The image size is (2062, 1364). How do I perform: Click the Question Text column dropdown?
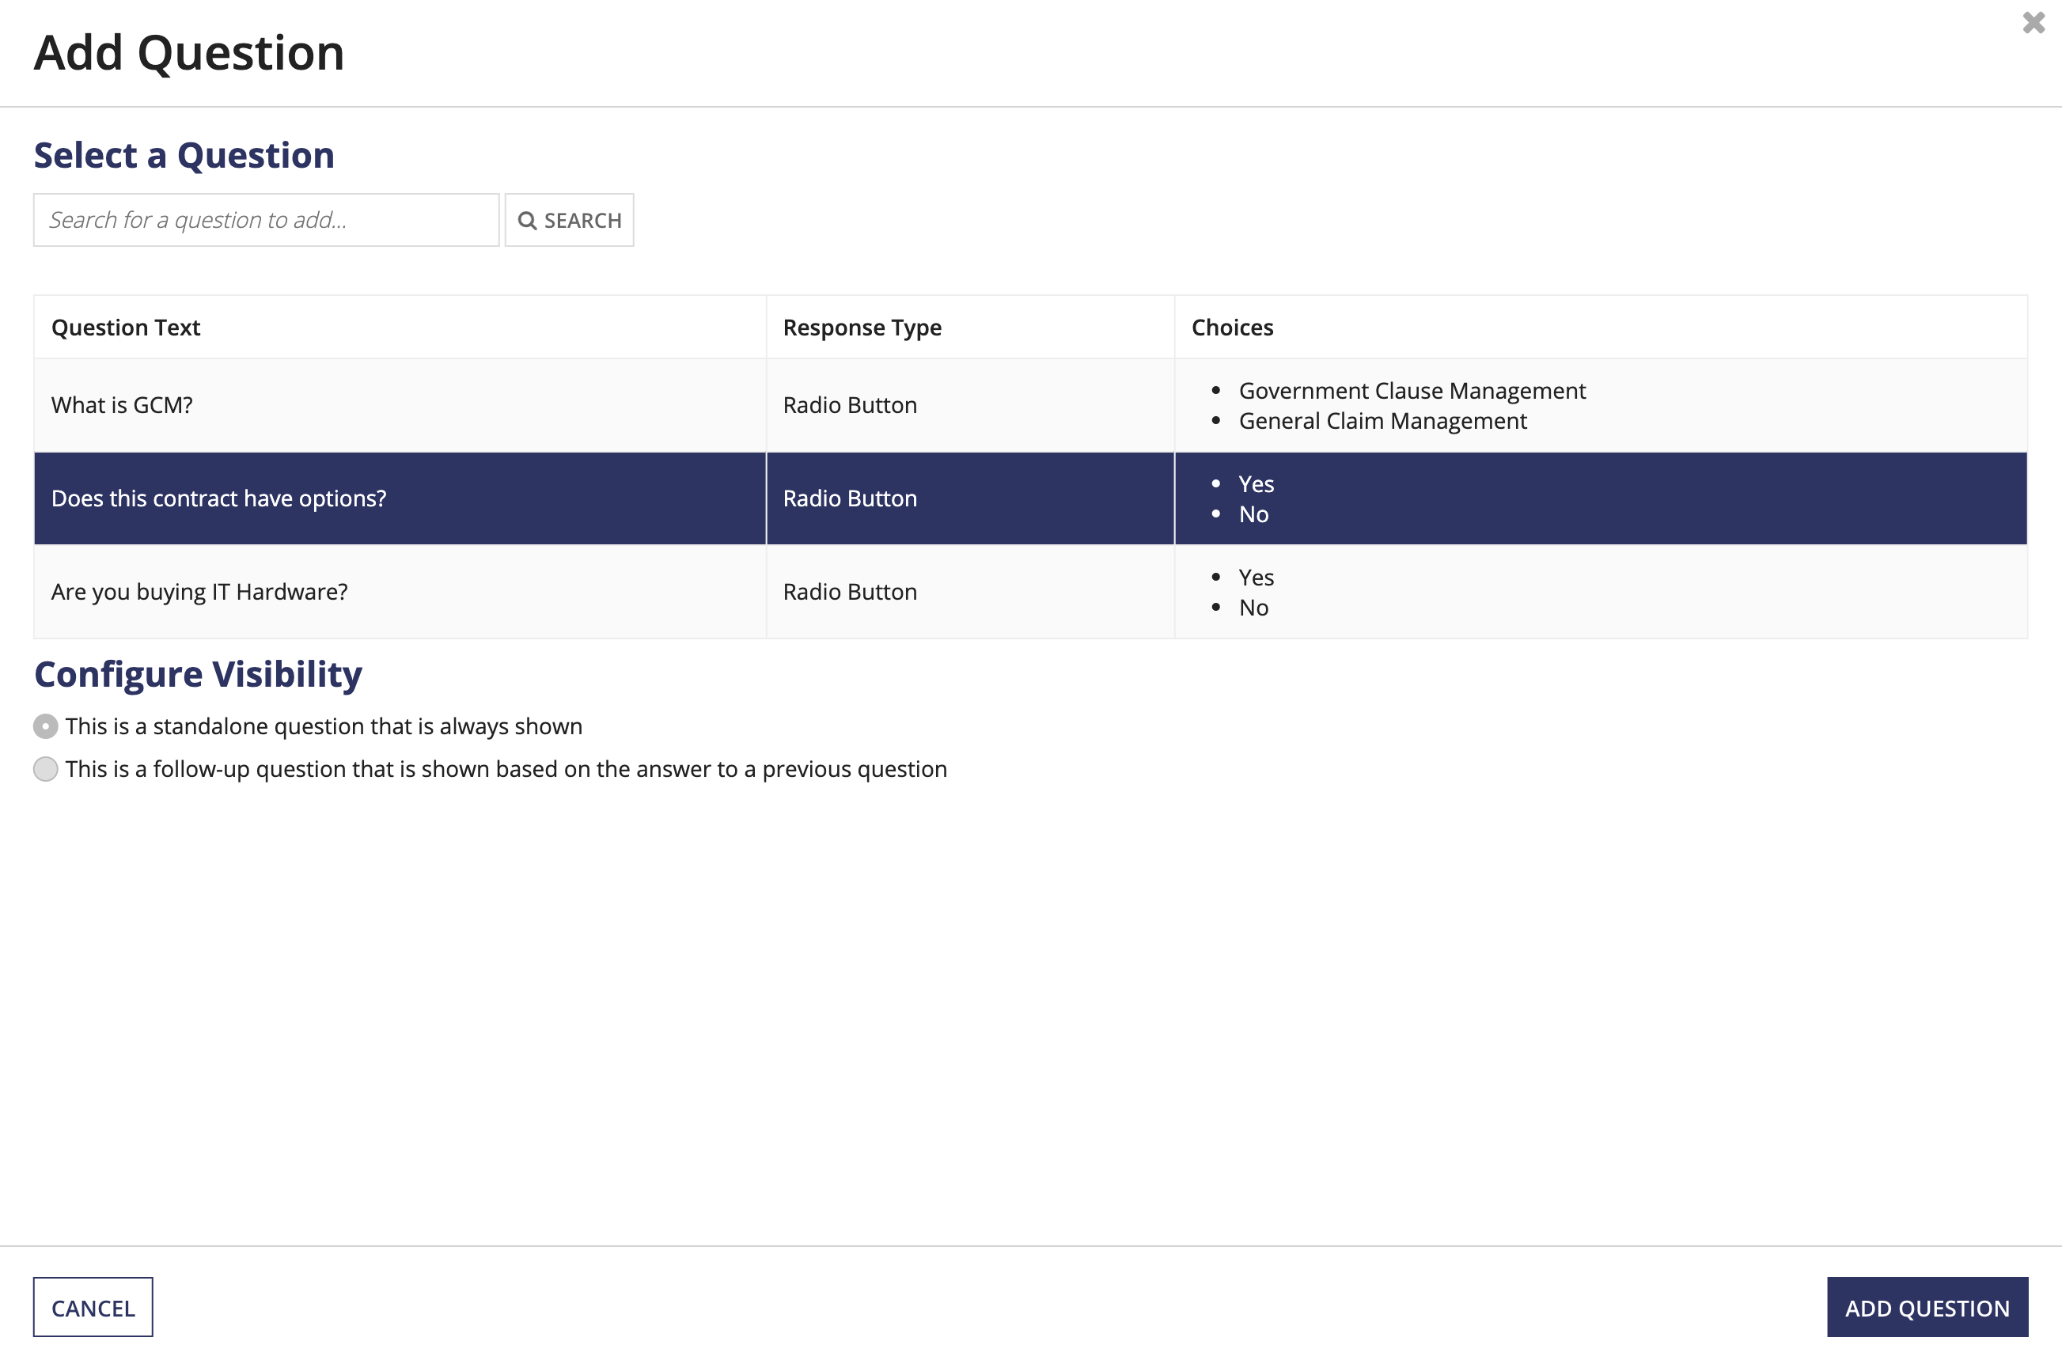(125, 328)
